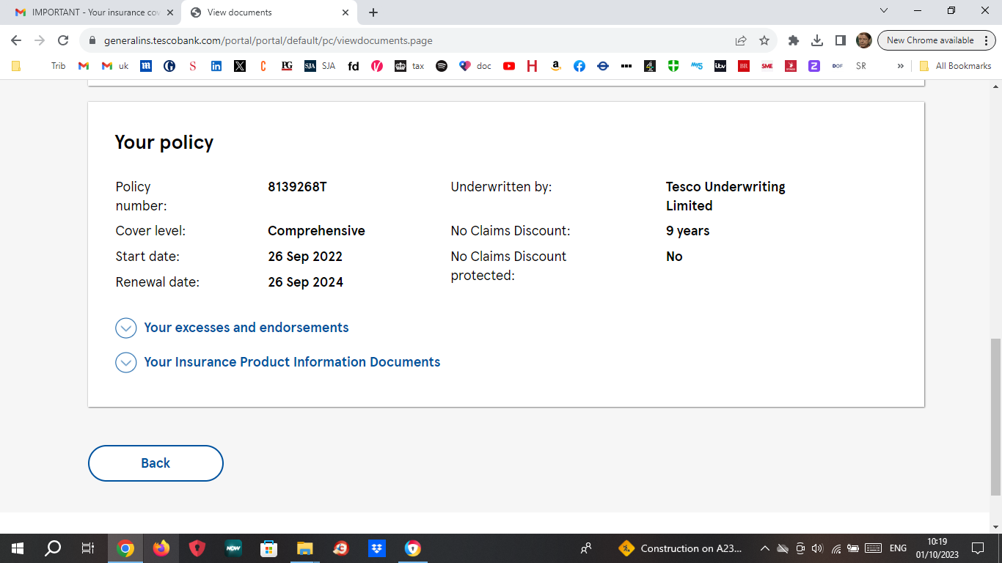Click the renewal date 26 Sep 2024

tap(305, 282)
